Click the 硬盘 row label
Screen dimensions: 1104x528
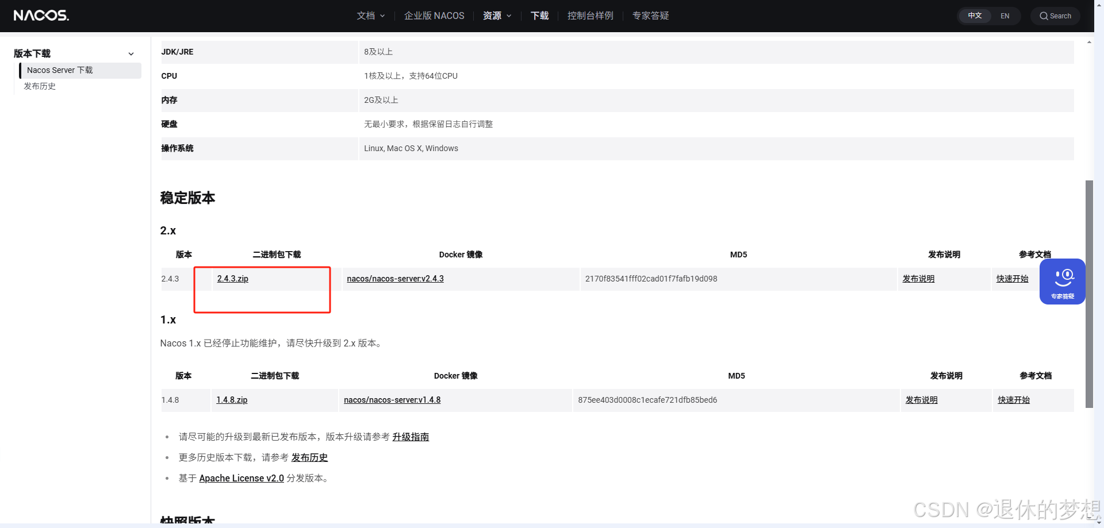[x=169, y=124]
